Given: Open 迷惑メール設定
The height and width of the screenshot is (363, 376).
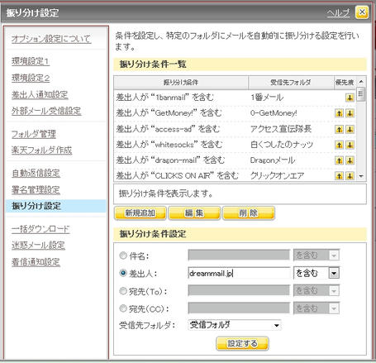Looking at the screenshot, I should coord(38,246).
